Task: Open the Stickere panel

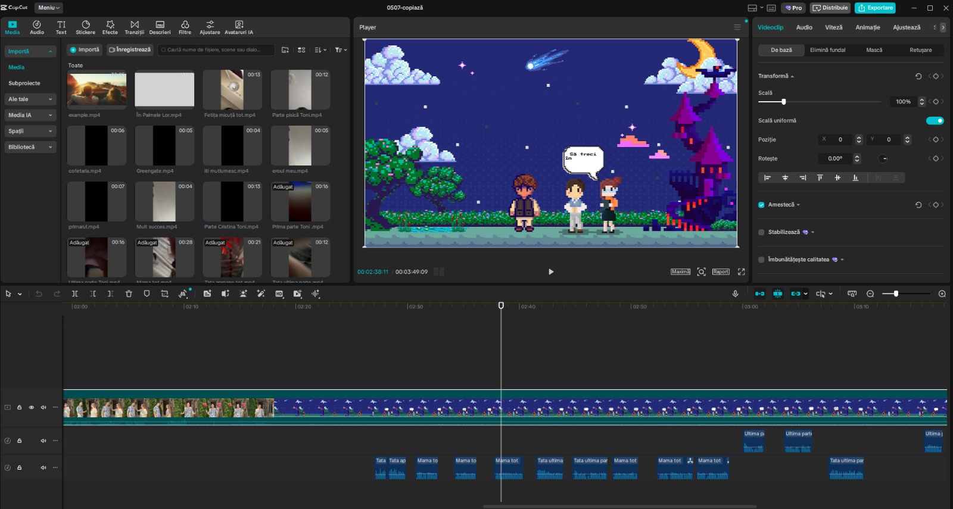Action: coord(85,27)
